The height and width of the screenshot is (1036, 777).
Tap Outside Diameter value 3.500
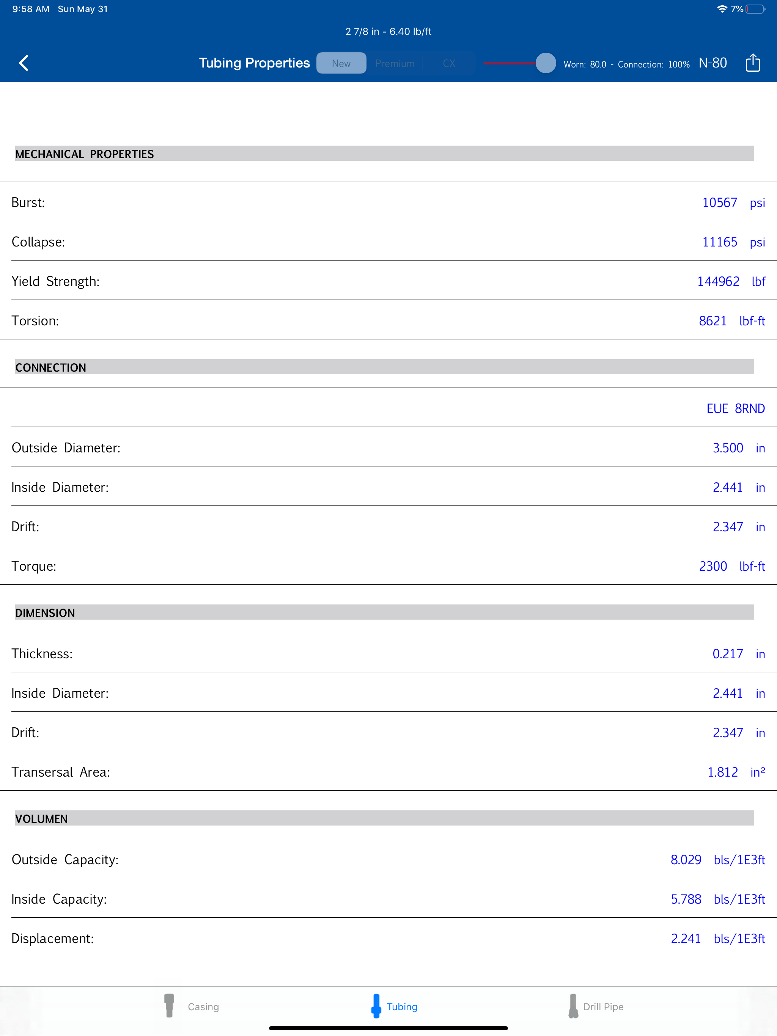click(728, 448)
